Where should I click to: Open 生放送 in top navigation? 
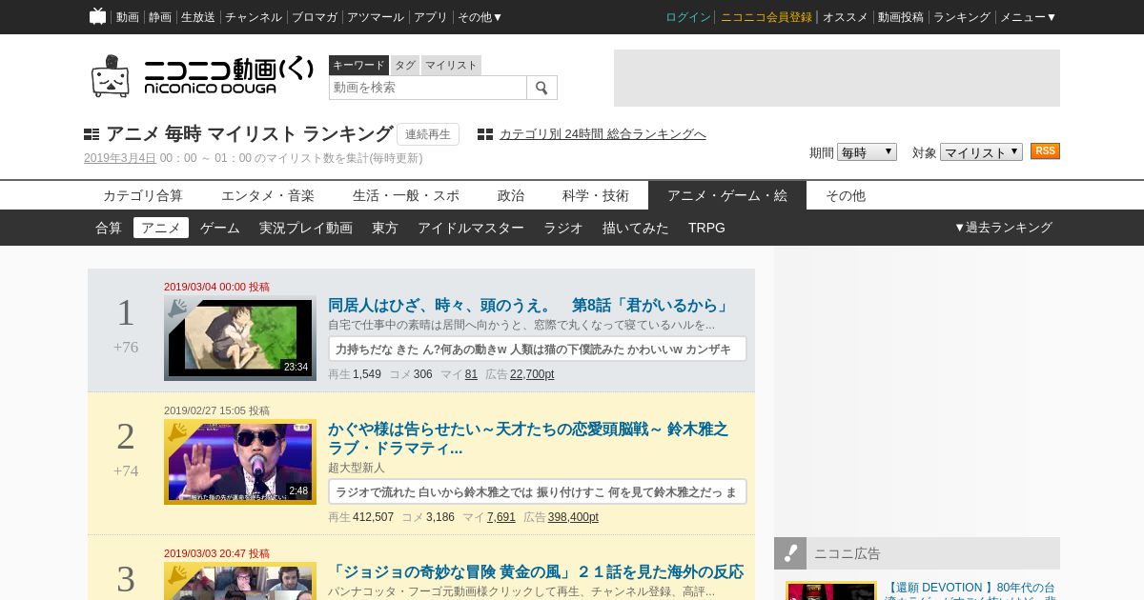pos(198,17)
